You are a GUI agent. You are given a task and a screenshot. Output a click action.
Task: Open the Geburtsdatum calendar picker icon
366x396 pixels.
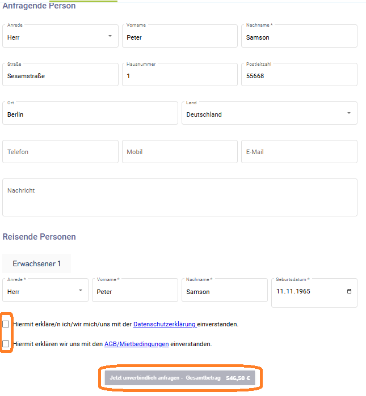(x=349, y=291)
